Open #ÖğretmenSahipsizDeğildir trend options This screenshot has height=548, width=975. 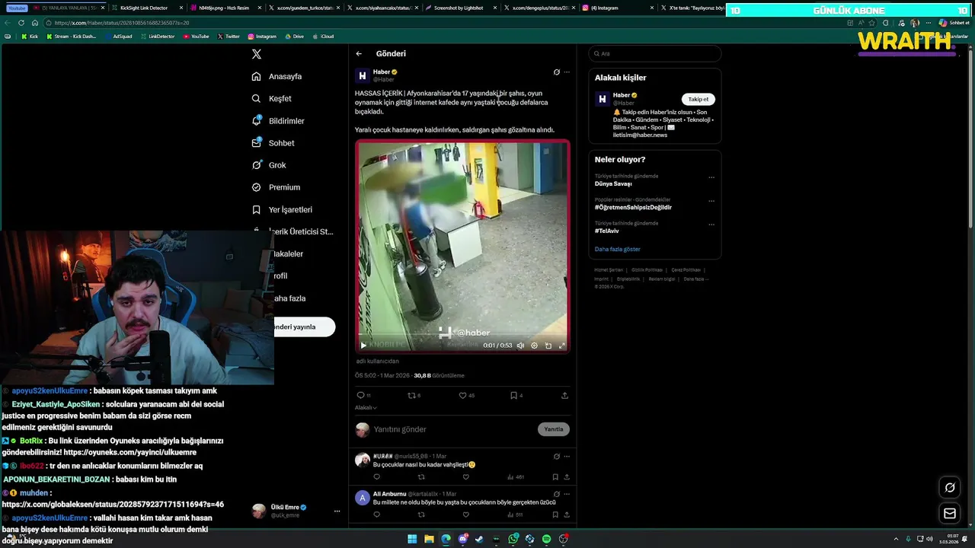tap(711, 202)
